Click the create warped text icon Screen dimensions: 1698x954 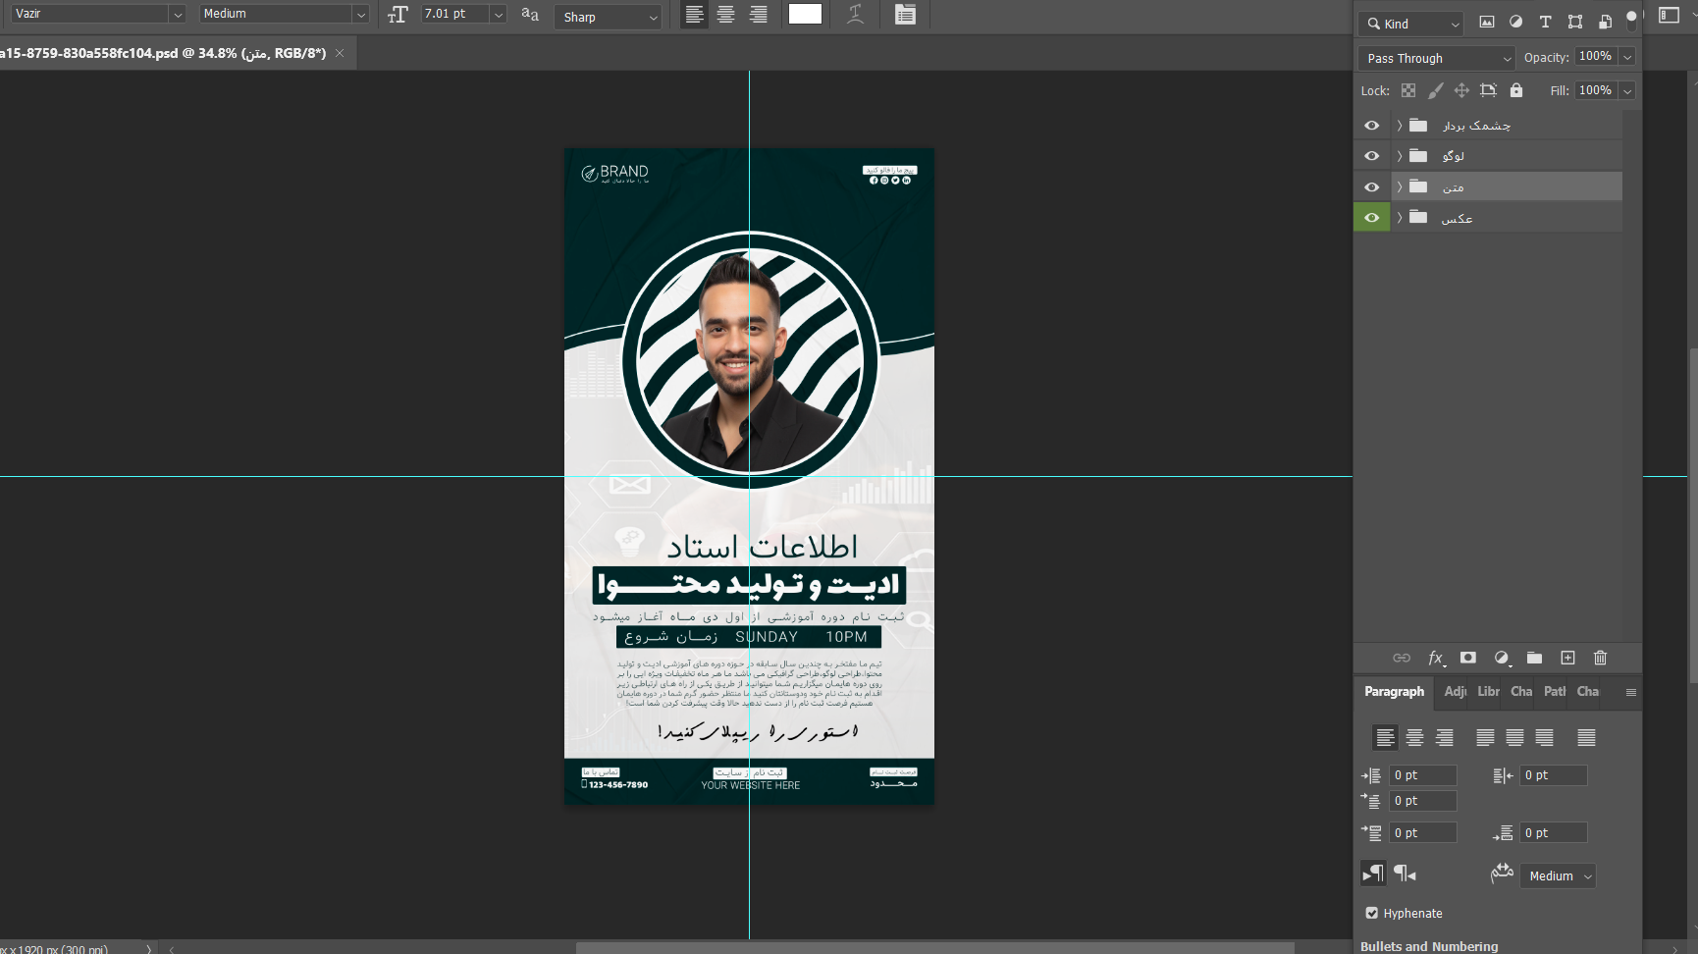(855, 14)
